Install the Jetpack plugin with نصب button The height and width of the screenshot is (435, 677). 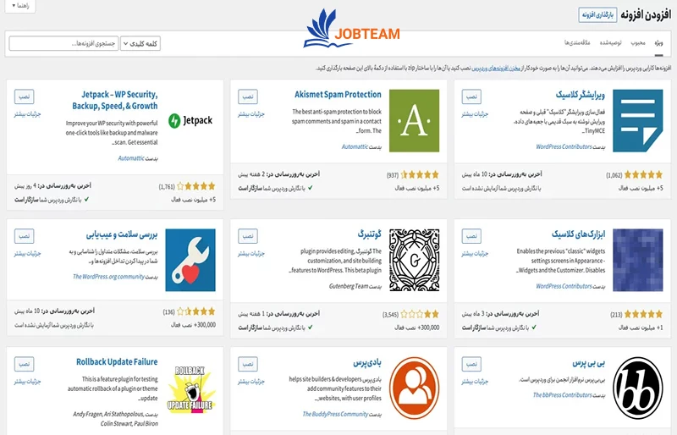pos(24,95)
